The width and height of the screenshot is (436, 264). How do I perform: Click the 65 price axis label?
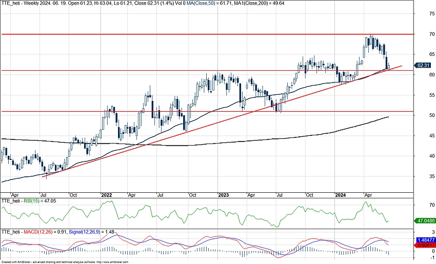[432, 54]
